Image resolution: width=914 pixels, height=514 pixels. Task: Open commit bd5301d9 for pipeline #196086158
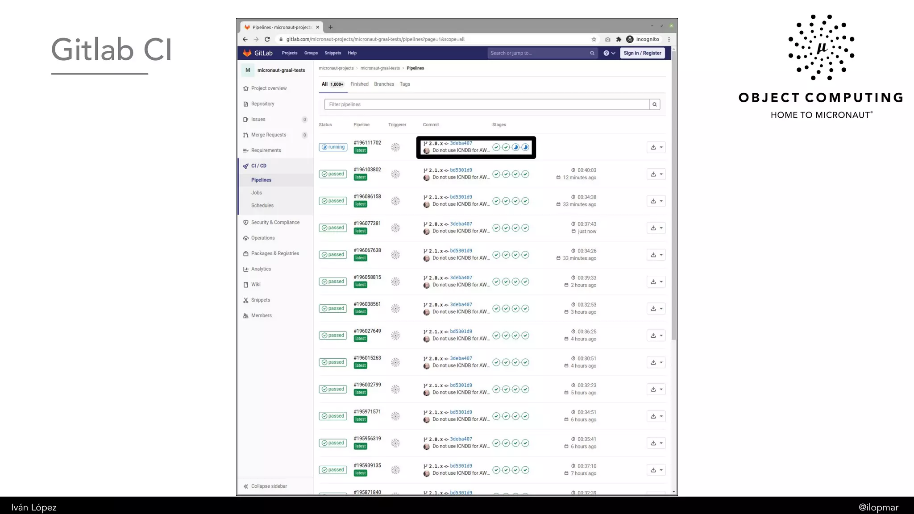(x=461, y=197)
